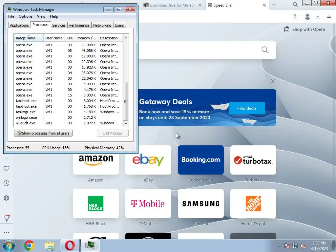Image resolution: width=336 pixels, height=252 pixels.
Task: Open the eBay speed dial tile
Action: pos(148,160)
